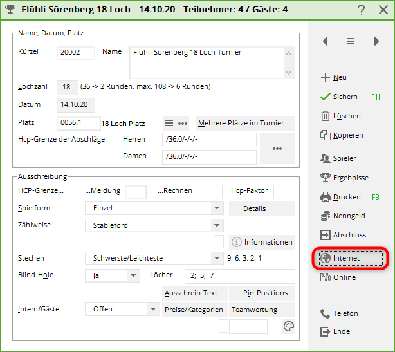Image resolution: width=395 pixels, height=352 pixels.
Task: Exit dialog with Ende
Action: tap(335, 331)
